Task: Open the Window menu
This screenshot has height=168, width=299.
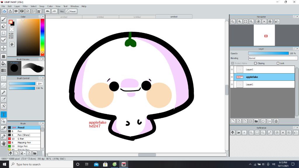Action: pos(74,6)
